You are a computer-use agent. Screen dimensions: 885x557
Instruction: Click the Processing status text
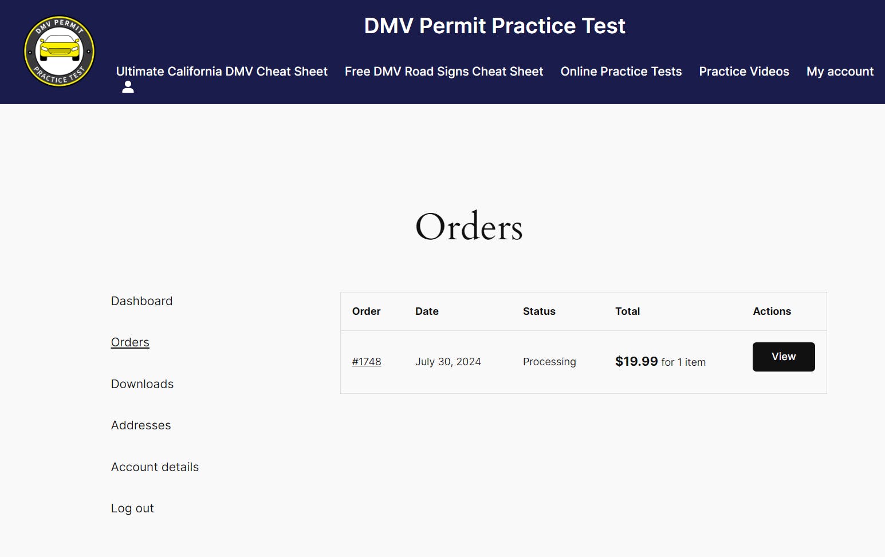549,362
